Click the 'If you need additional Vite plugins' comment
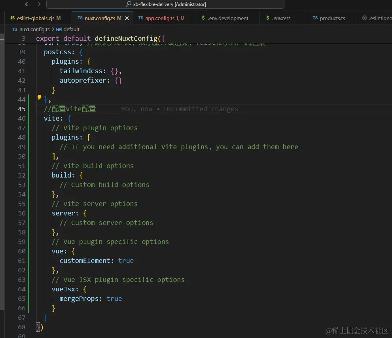The height and width of the screenshot is (338, 392). click(x=179, y=147)
